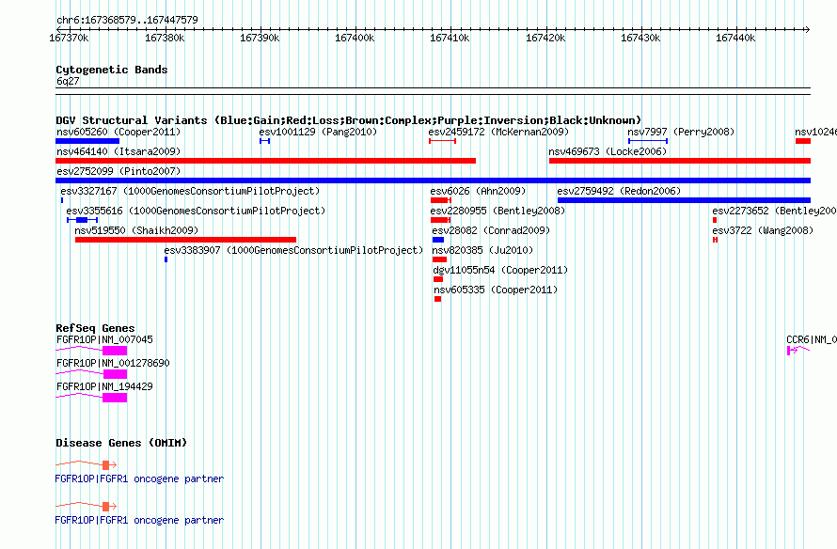
Task: Click the second FGFR1 oncogene partner link
Action: (139, 520)
